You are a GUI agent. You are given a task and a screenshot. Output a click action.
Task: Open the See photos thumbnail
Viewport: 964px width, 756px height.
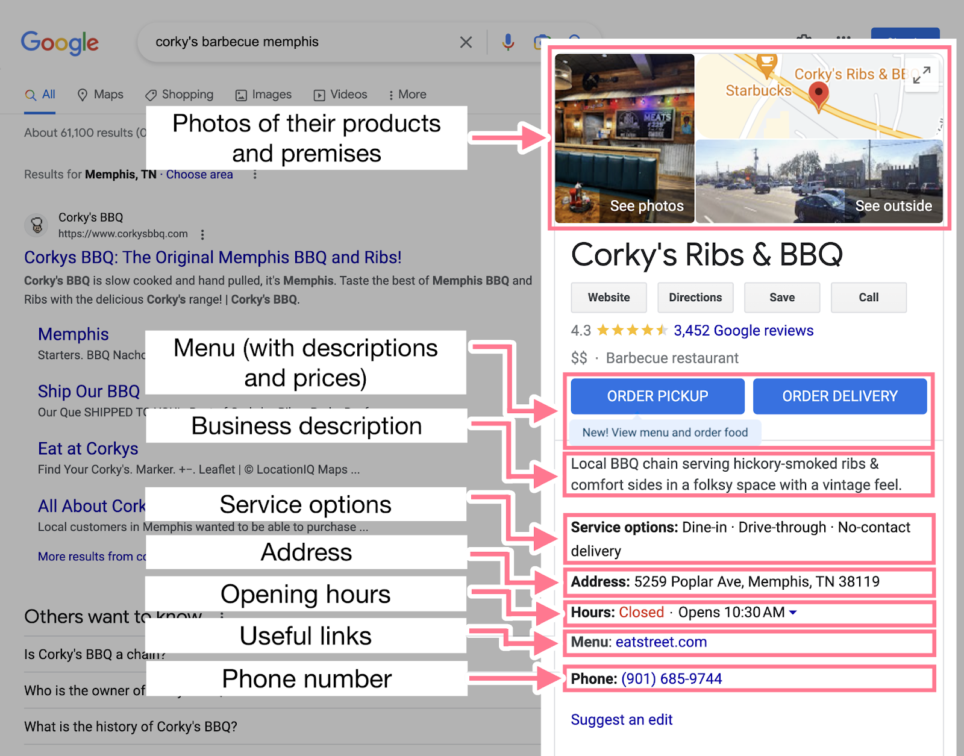[625, 139]
